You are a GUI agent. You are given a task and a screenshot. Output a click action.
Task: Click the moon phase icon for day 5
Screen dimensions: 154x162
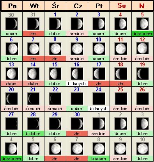click(142, 24)
